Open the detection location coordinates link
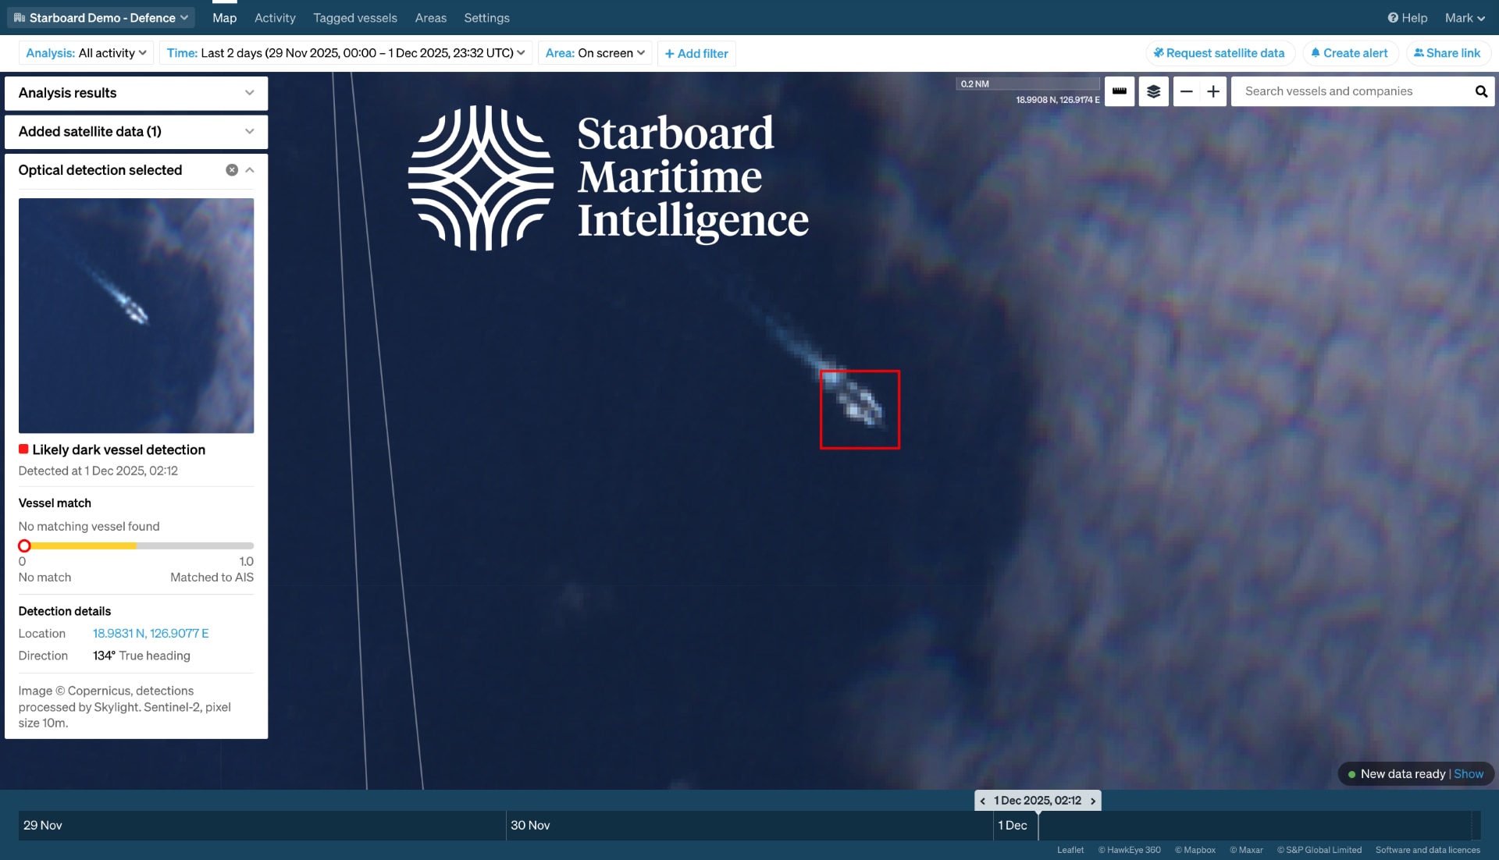Screen dimensions: 1499x860 coord(151,633)
